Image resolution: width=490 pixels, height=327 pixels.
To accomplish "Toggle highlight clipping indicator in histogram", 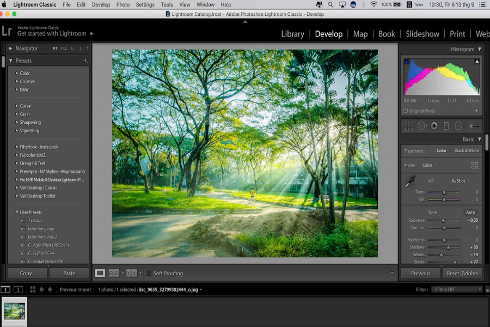I will [477, 62].
